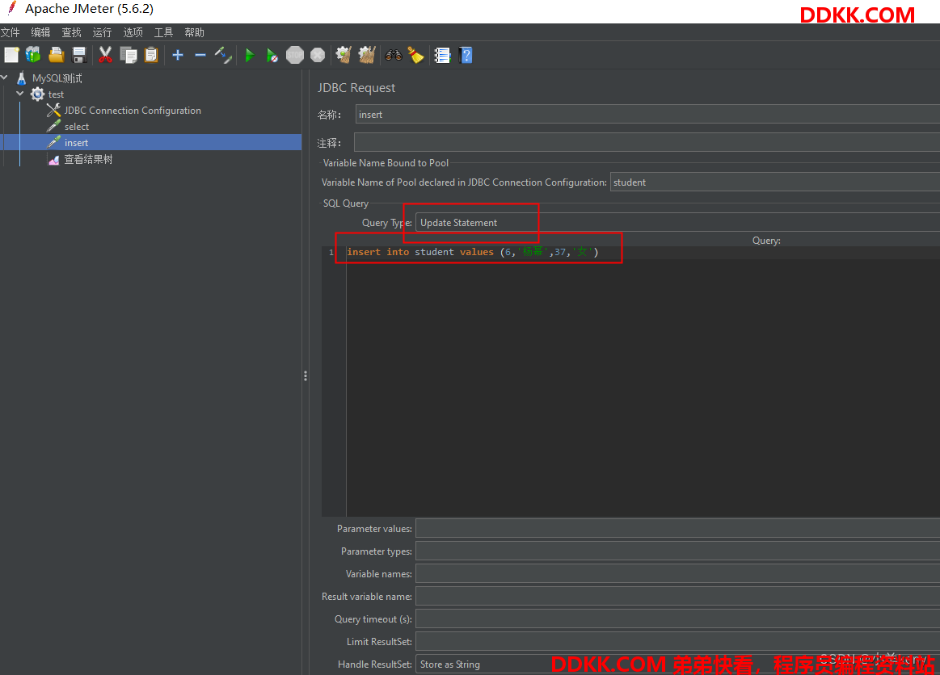This screenshot has width=940, height=675.
Task: Click the pool variable name field
Action: tap(774, 182)
